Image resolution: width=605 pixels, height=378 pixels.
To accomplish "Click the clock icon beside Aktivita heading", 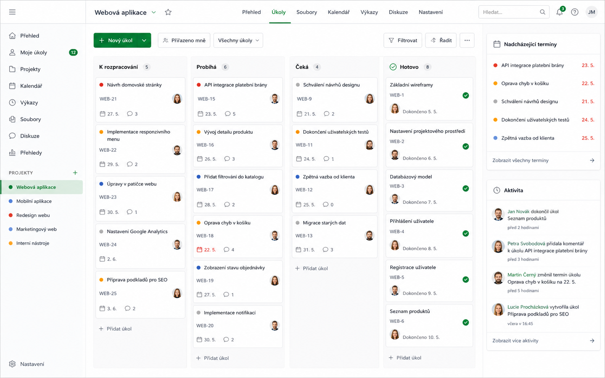I will point(497,190).
